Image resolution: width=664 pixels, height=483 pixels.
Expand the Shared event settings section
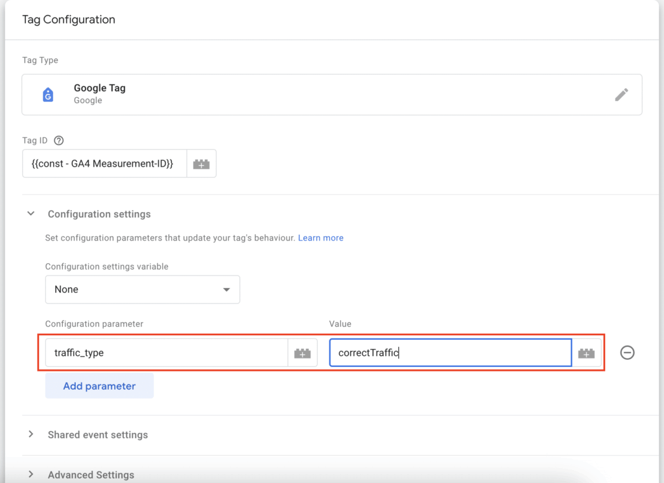coord(31,435)
